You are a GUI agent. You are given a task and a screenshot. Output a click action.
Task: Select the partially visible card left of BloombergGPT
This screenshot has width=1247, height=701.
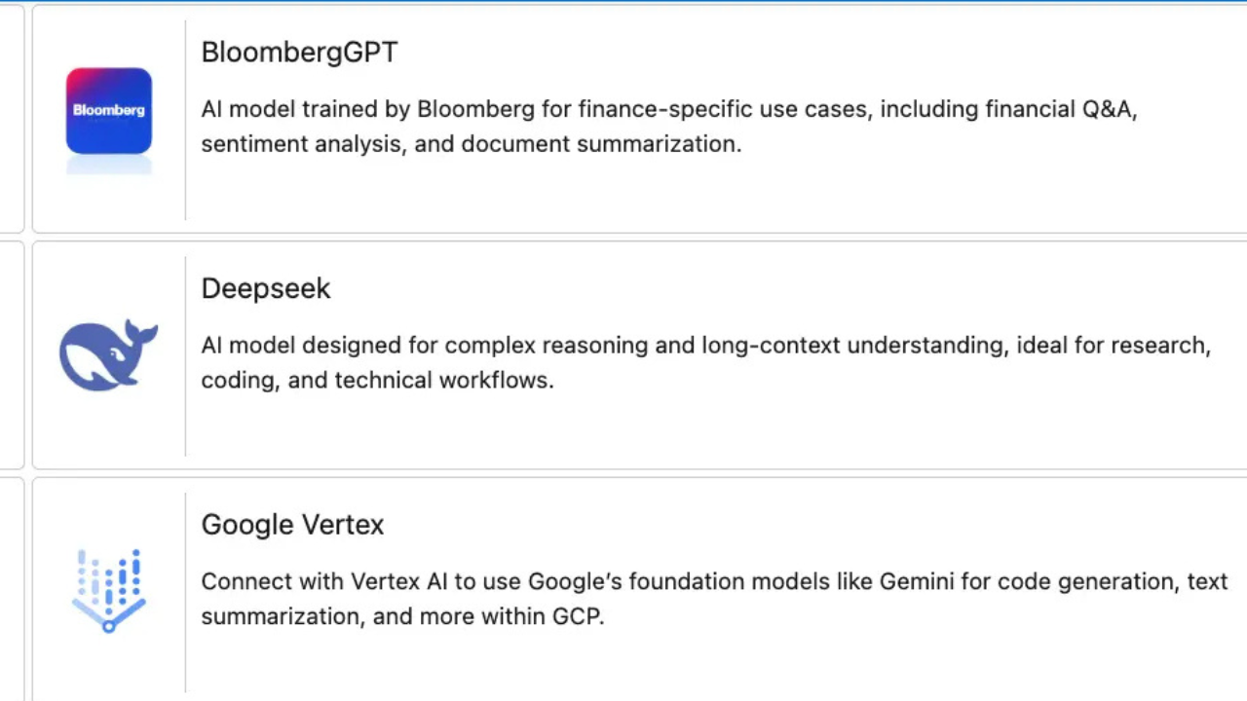(11, 119)
